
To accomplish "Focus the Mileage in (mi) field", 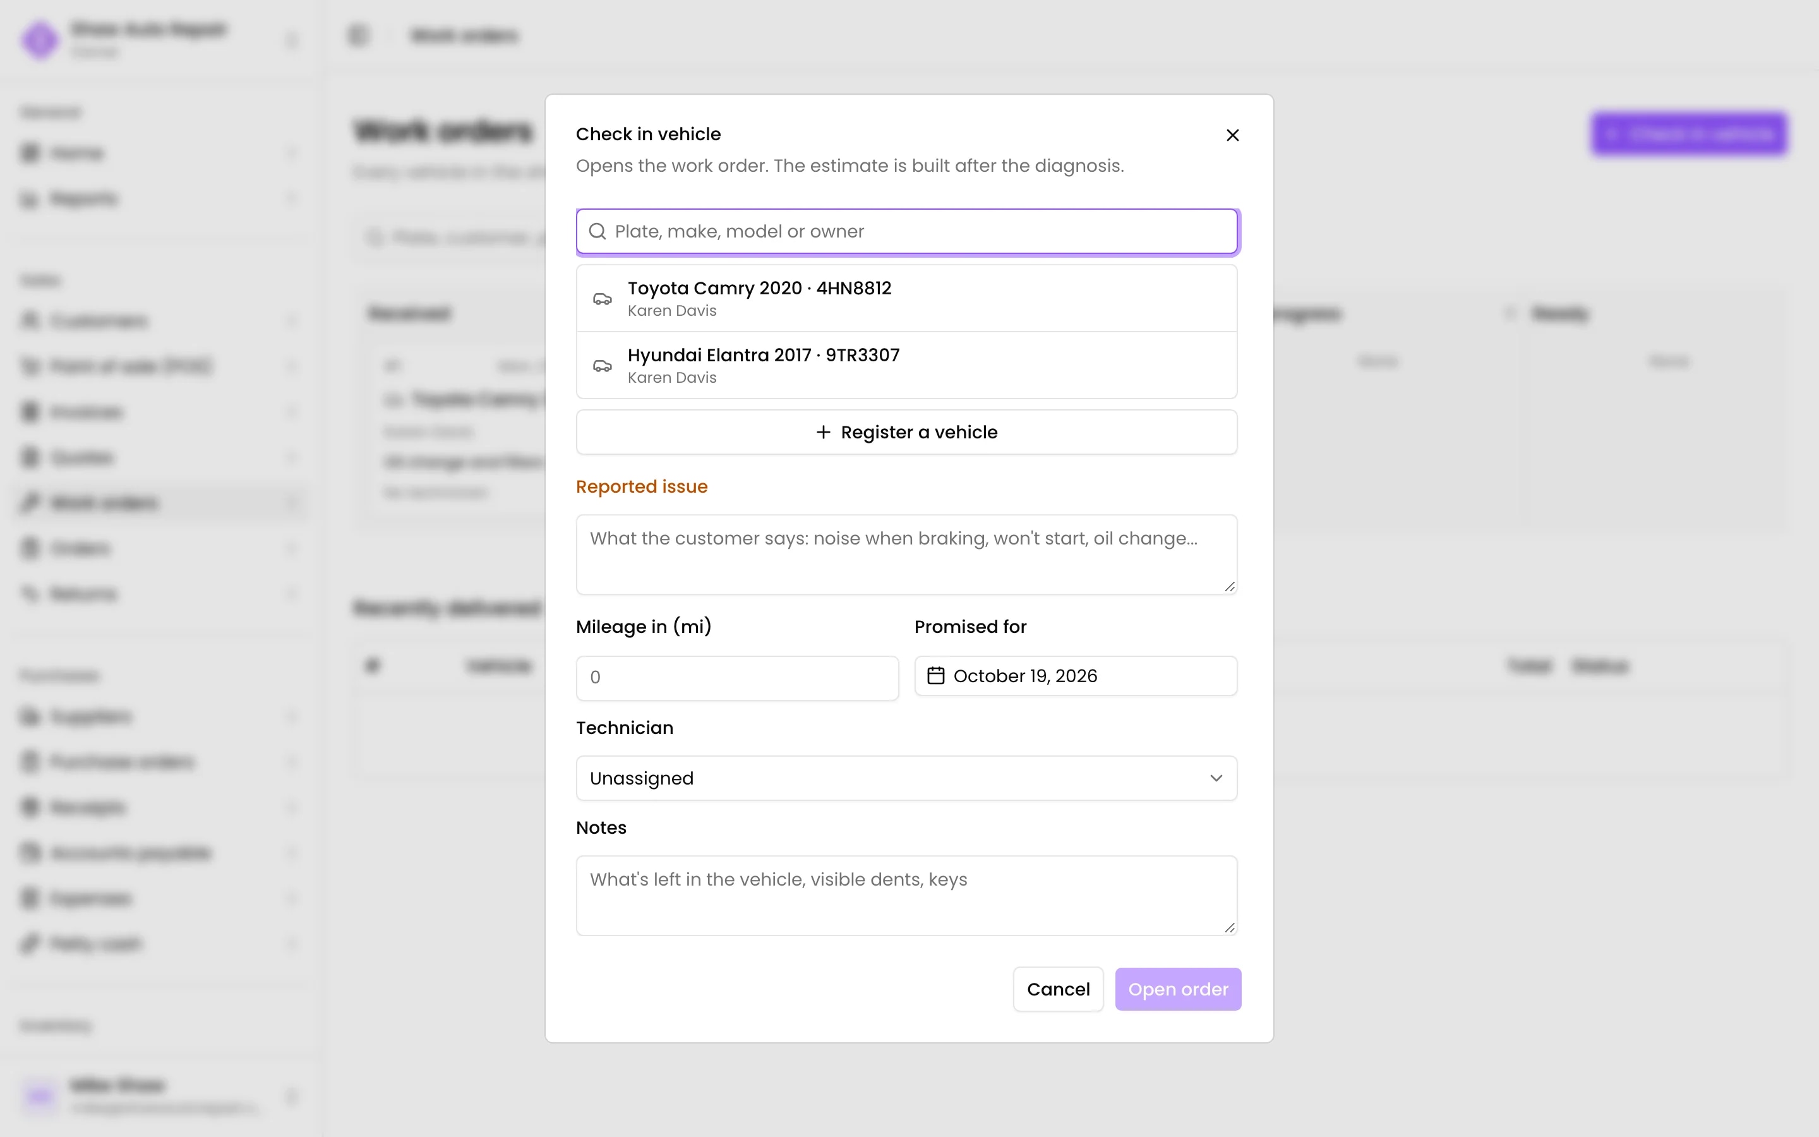I will click(x=737, y=678).
